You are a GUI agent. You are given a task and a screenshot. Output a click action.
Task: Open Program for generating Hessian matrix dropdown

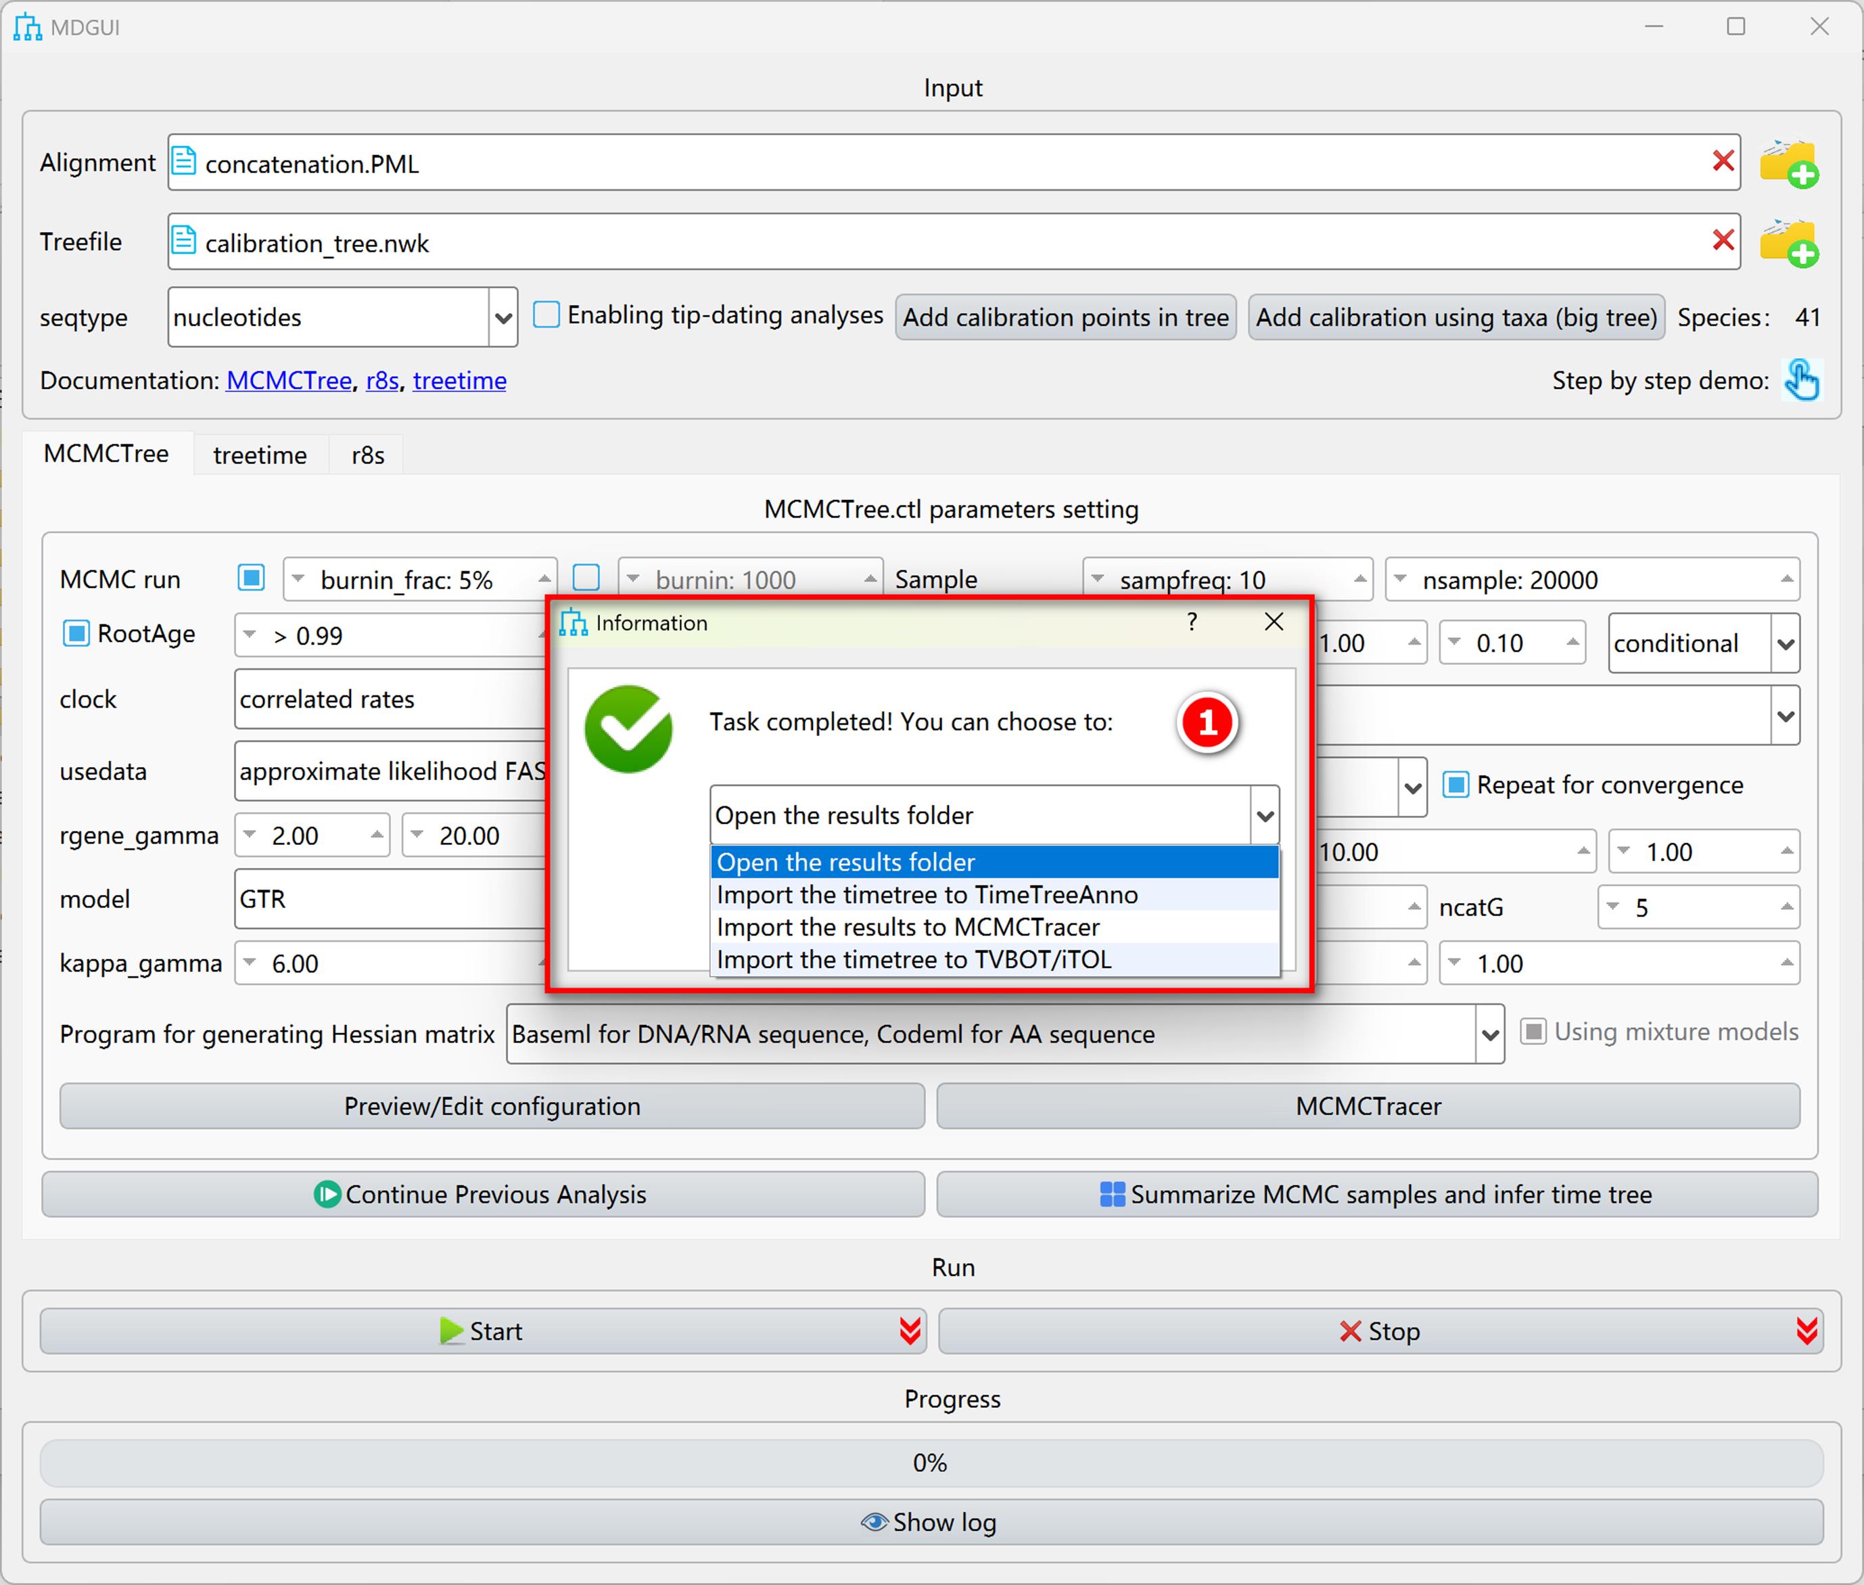(x=1489, y=1034)
